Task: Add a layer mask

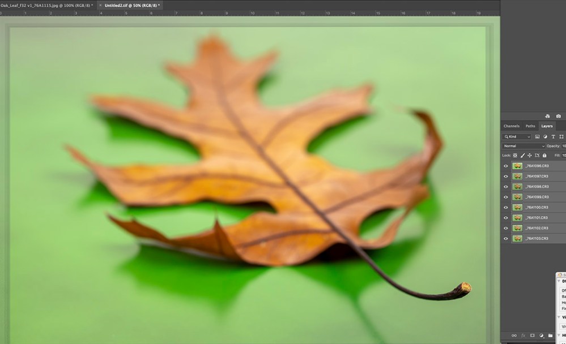Action: 533,336
